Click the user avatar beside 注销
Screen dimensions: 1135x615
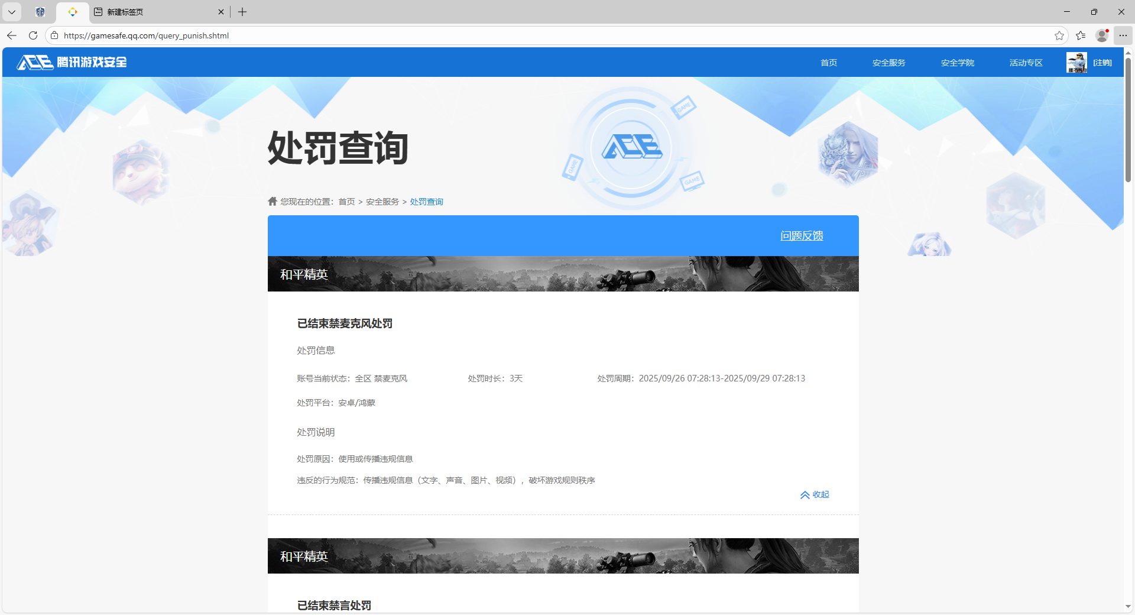tap(1076, 62)
